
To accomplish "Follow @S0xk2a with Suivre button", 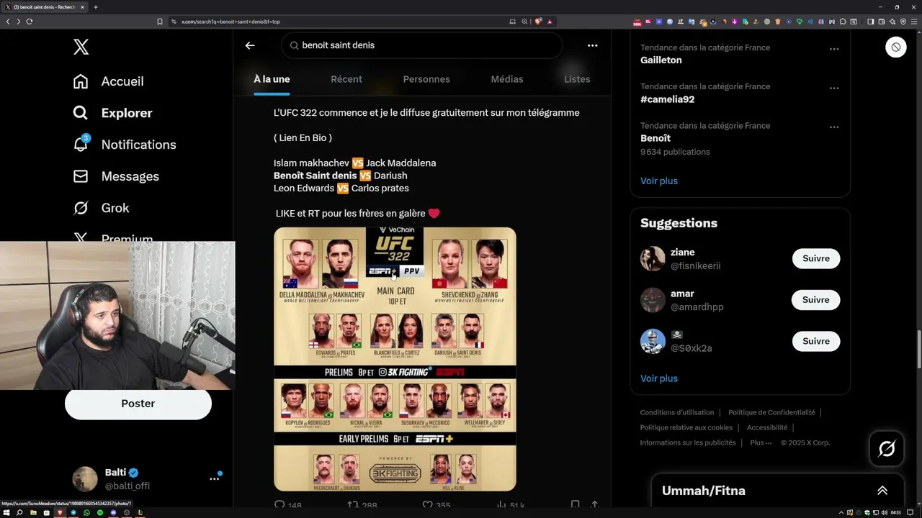I will pyautogui.click(x=816, y=341).
